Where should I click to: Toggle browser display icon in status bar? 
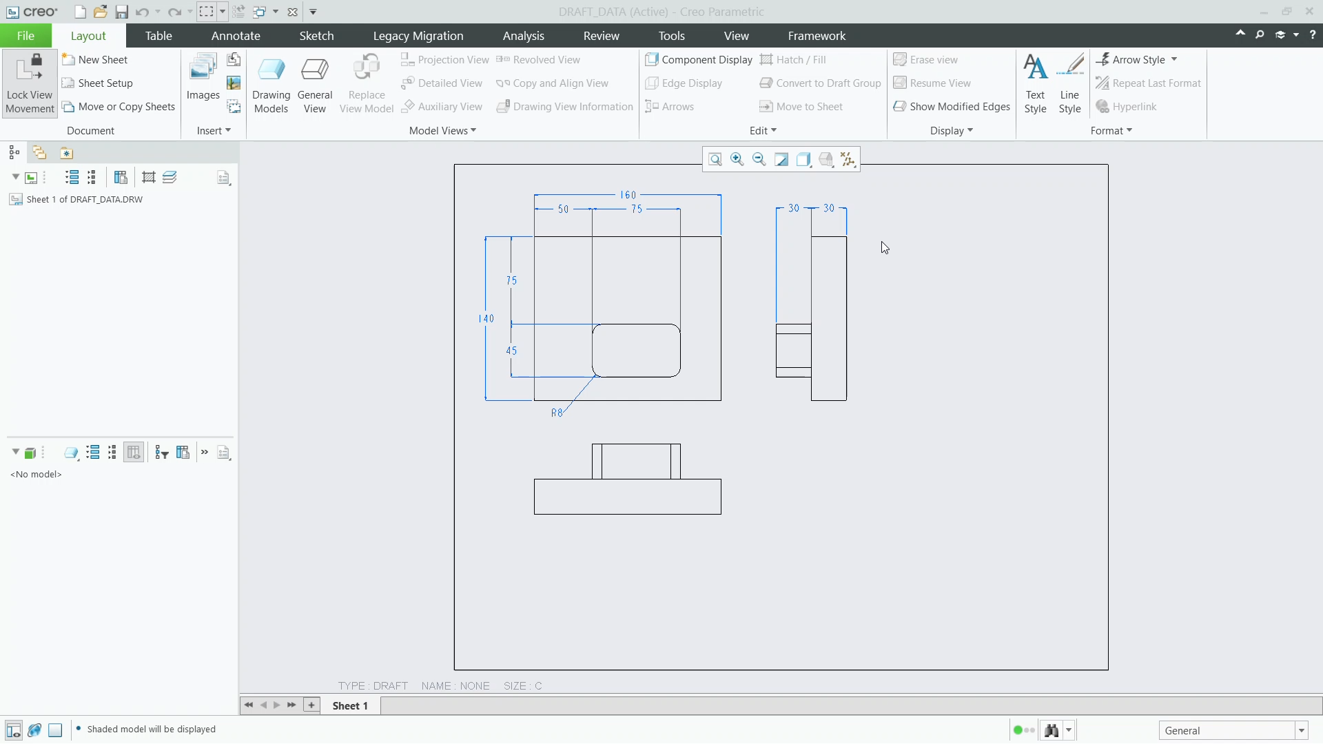tap(34, 730)
